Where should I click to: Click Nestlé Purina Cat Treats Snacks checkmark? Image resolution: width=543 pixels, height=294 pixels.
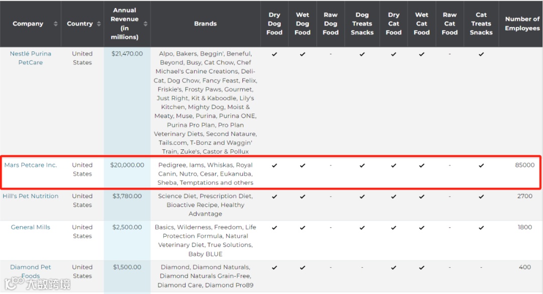(481, 54)
